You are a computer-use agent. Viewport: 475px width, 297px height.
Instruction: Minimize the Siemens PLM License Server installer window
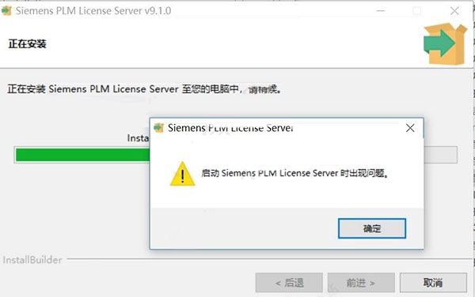(x=381, y=11)
